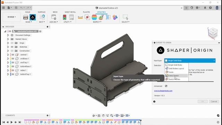Click the end-of-timeline marker

[141, 122]
